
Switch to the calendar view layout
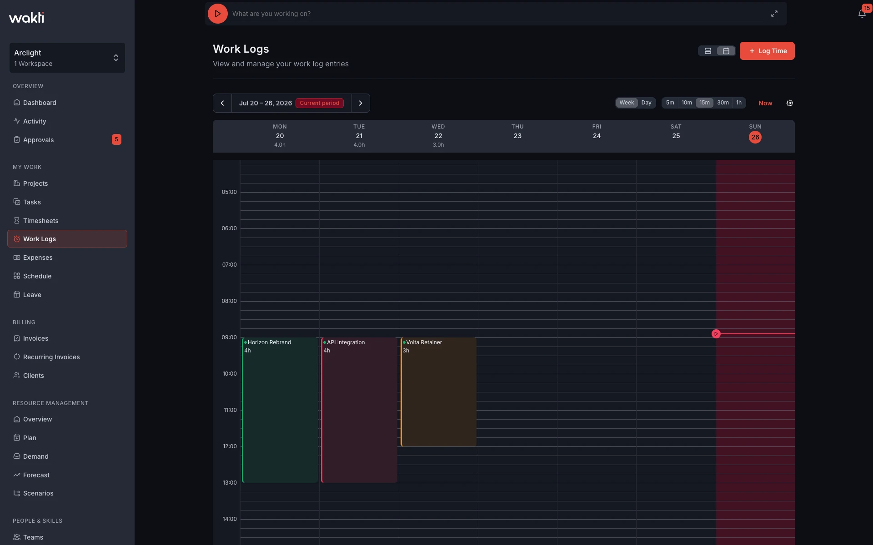click(x=726, y=51)
